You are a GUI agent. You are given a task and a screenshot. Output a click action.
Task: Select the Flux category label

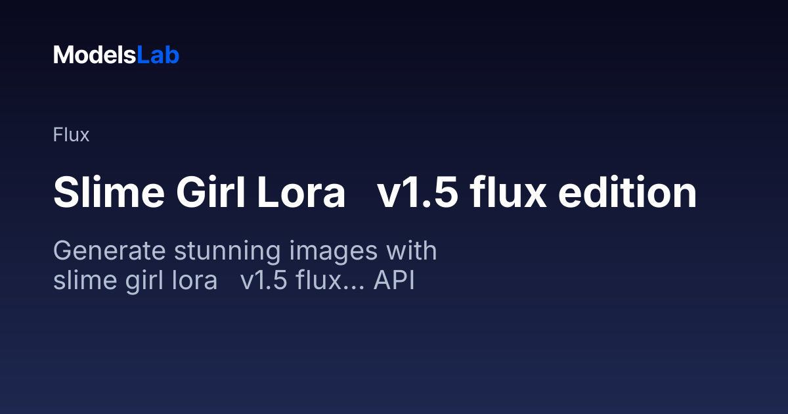(x=71, y=135)
